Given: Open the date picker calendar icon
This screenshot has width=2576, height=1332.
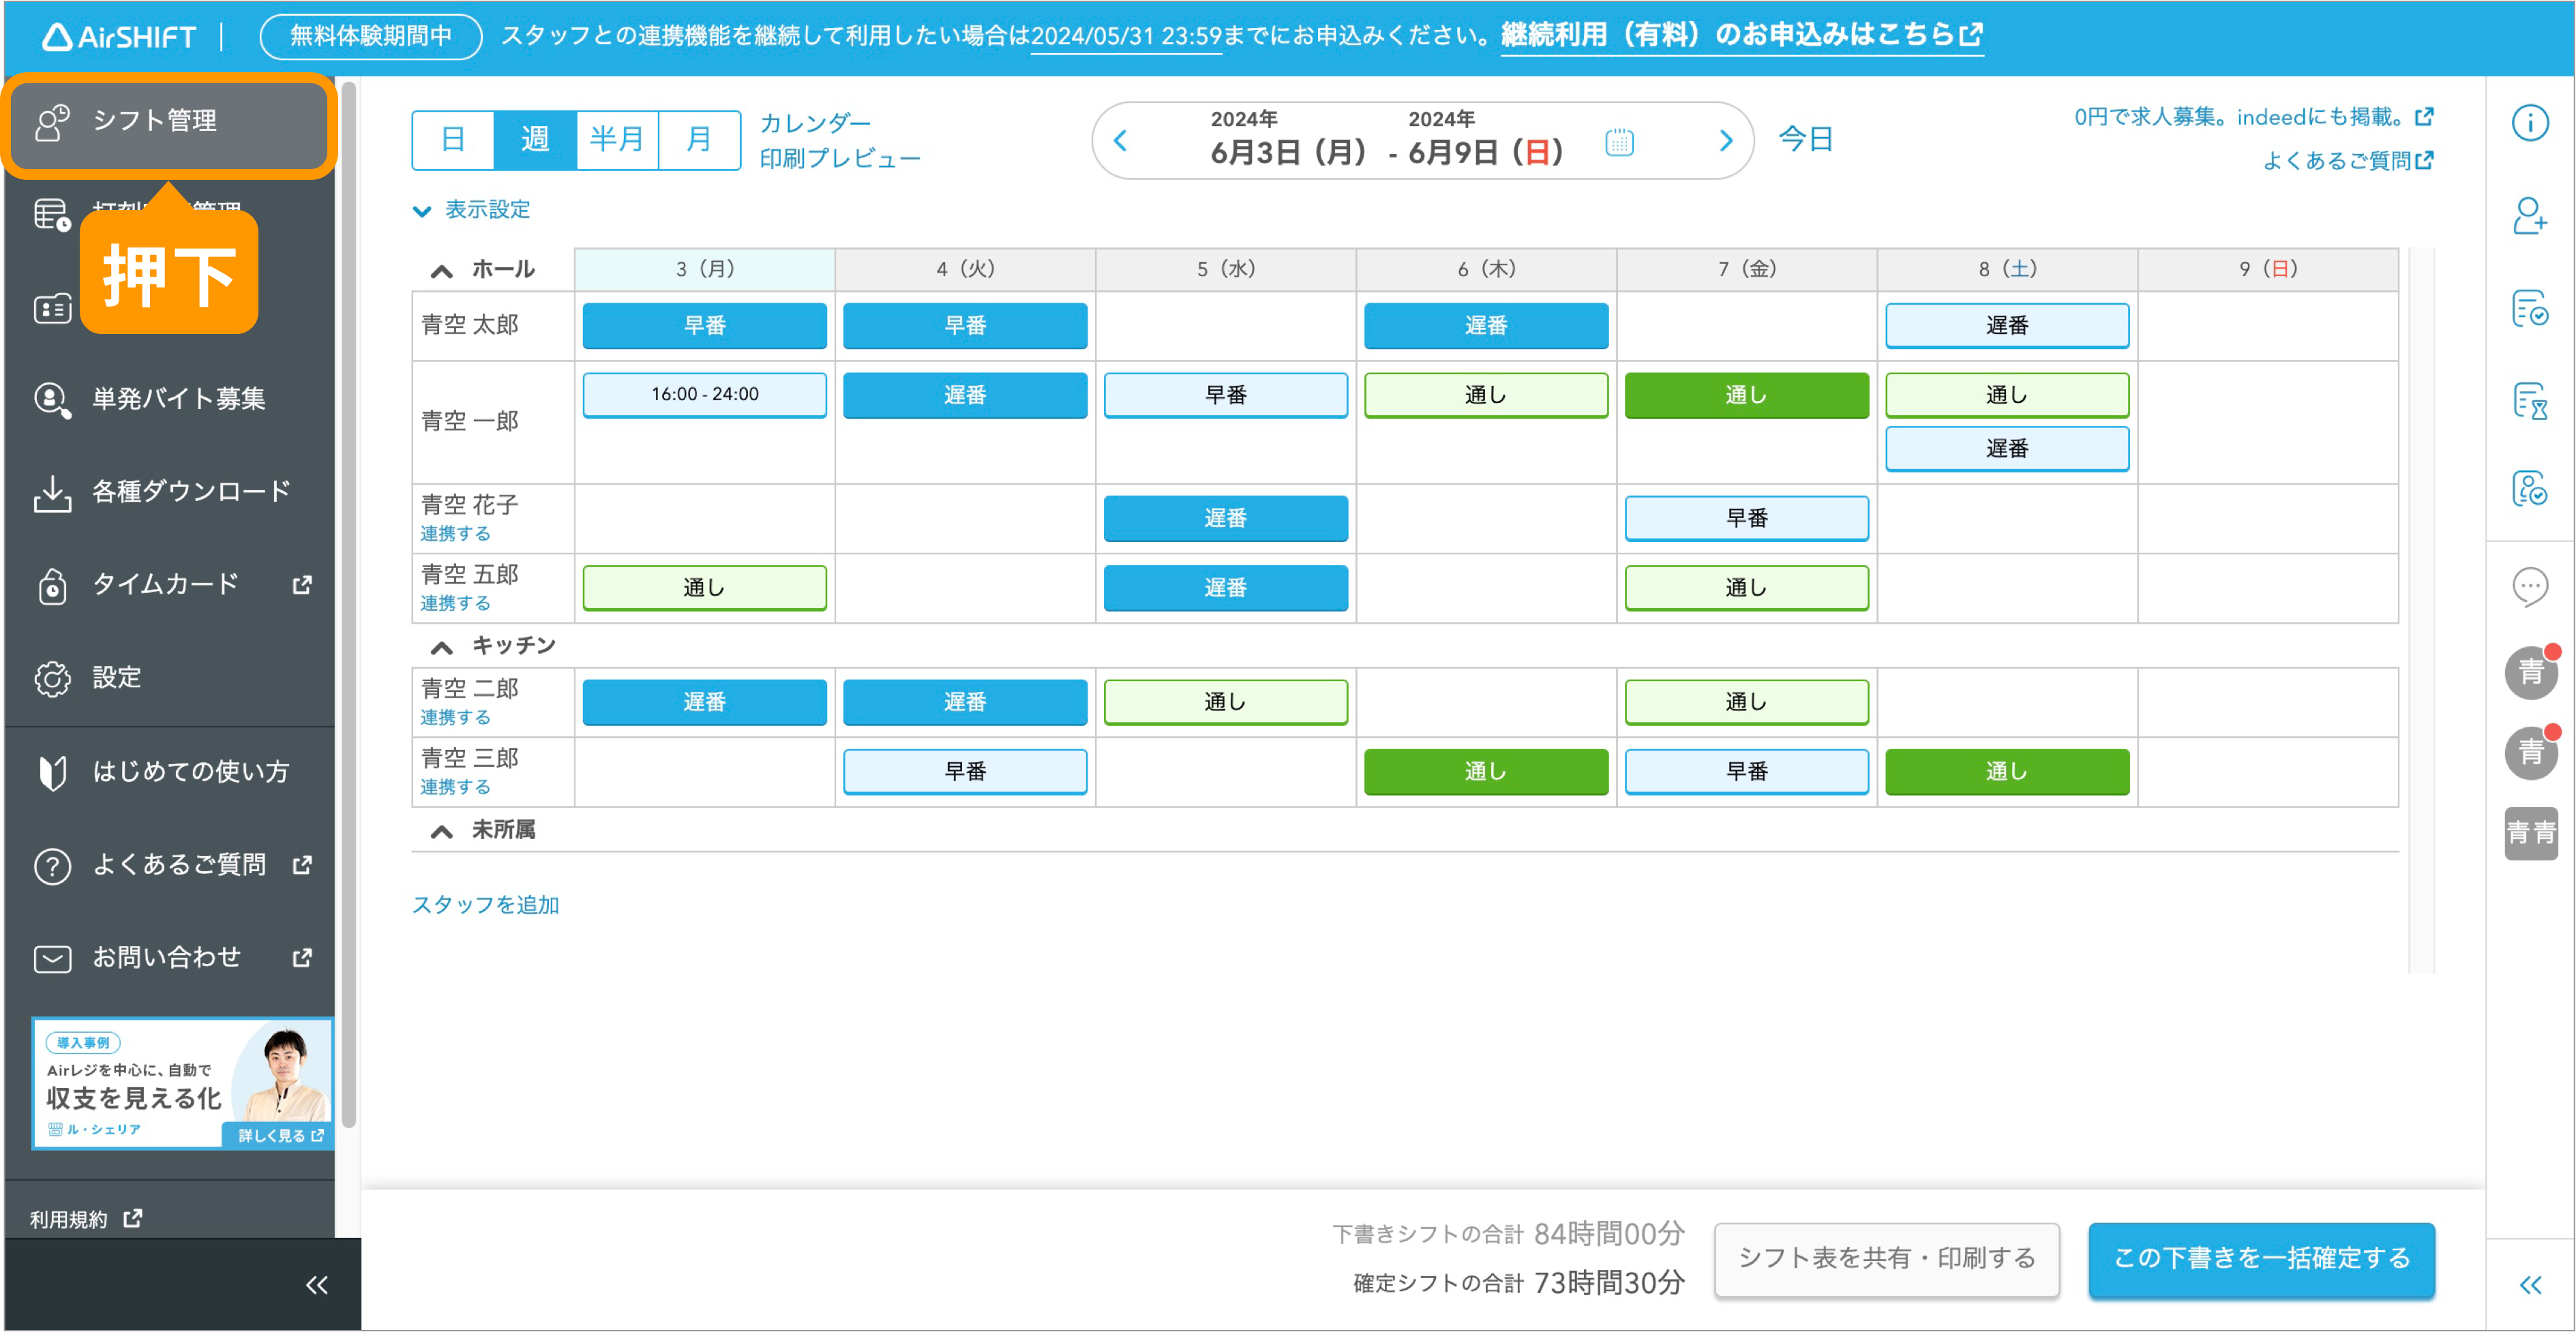Looking at the screenshot, I should (x=1619, y=142).
